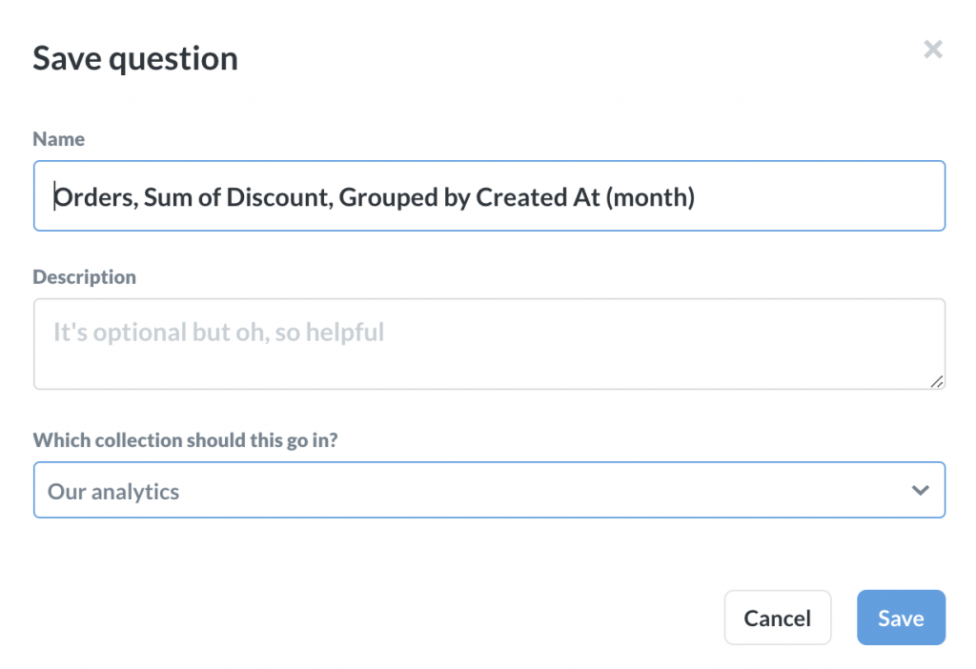This screenshot has width=976, height=669.
Task: Close the Save question dialog with X
Action: (x=932, y=50)
